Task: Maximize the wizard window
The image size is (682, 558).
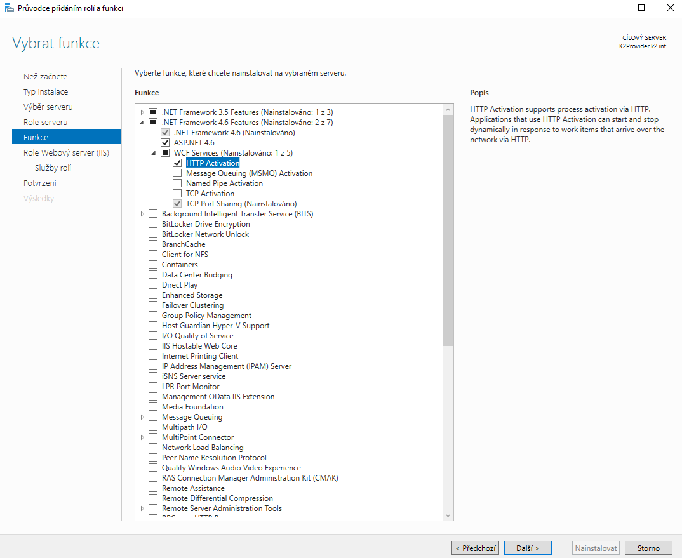Action: pyautogui.click(x=641, y=8)
